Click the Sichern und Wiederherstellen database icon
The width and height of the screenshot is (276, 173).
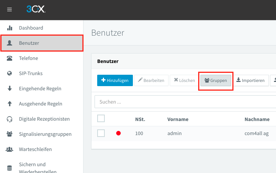(x=10, y=168)
